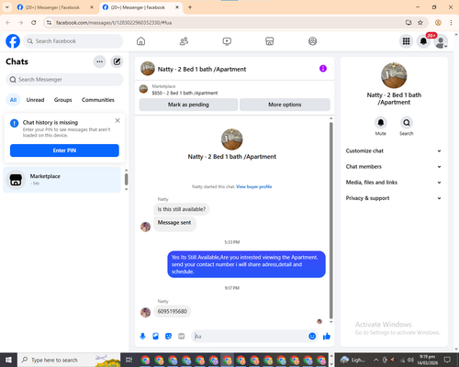Switch to the first Messenger browser tab
Image resolution: width=459 pixels, height=367 pixels.
(55, 7)
